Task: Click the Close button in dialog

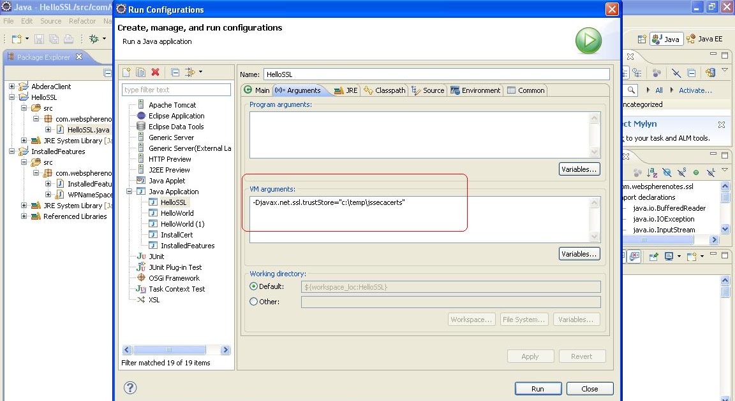Action: tap(590, 389)
